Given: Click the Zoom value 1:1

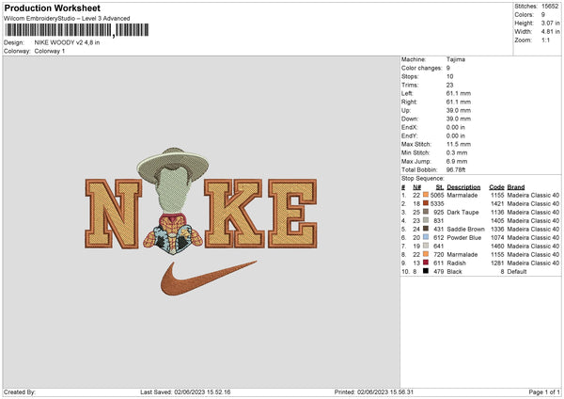Looking at the screenshot, I should coord(545,40).
